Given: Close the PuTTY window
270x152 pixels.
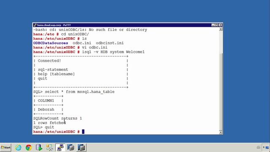Looking at the screenshot, I should click(x=220, y=25).
